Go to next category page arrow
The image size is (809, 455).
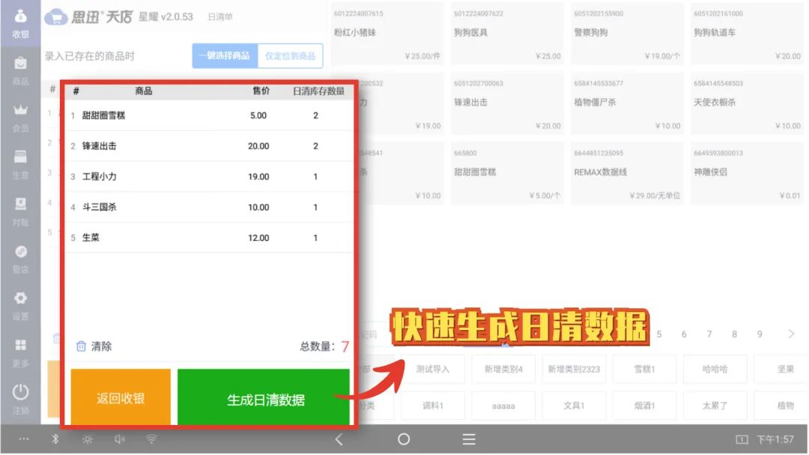[792, 334]
